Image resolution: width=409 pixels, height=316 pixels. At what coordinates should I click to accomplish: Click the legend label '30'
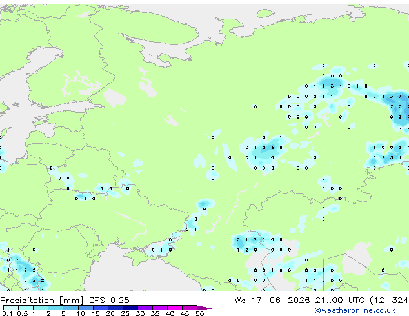click(x=140, y=313)
